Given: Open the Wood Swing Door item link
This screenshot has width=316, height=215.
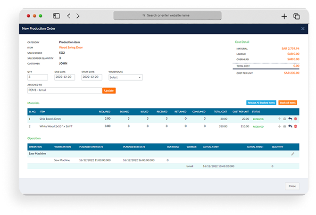Looking at the screenshot, I should click(70, 47).
